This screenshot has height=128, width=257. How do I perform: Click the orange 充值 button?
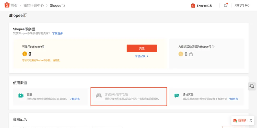coord(142,48)
